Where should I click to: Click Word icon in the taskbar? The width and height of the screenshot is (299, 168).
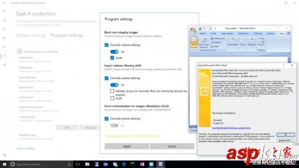click(x=160, y=164)
